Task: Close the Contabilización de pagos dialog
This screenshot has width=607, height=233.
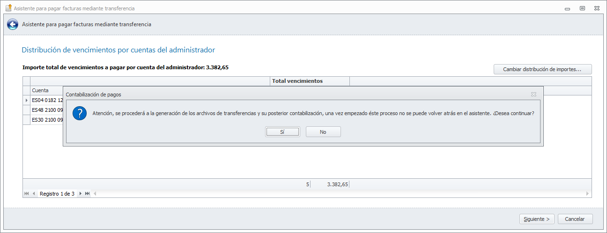Action: point(533,94)
